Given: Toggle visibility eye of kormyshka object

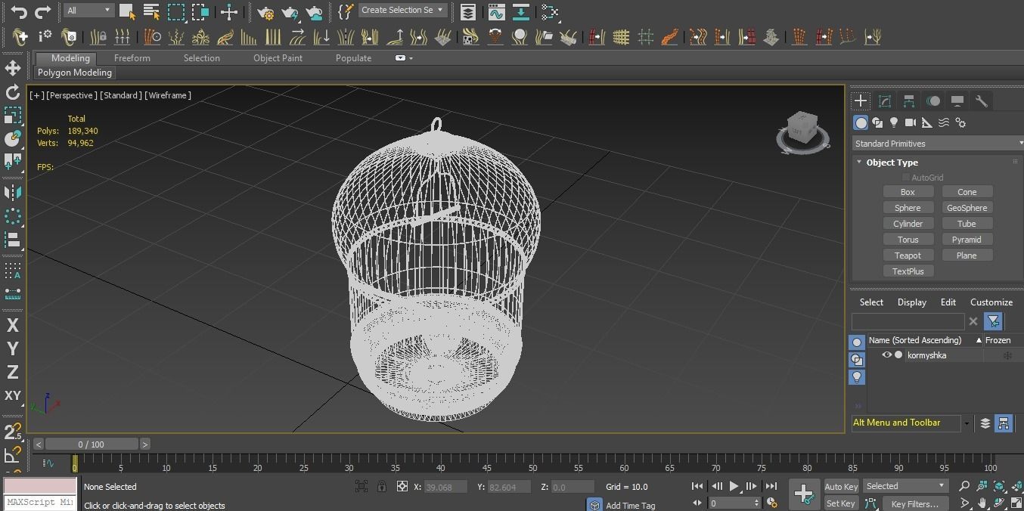Looking at the screenshot, I should [x=886, y=355].
